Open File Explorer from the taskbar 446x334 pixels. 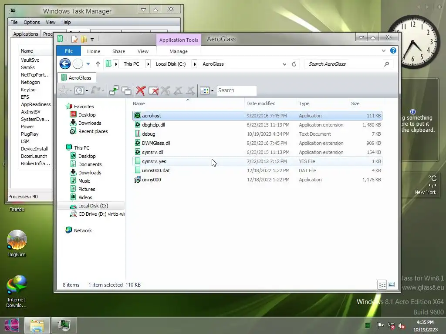(37, 325)
